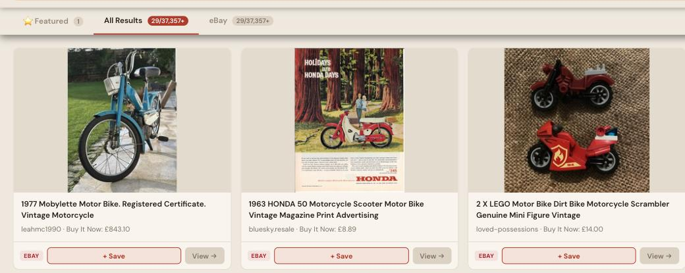View the 1963 HONDA 50 Scooter listing

(432, 256)
